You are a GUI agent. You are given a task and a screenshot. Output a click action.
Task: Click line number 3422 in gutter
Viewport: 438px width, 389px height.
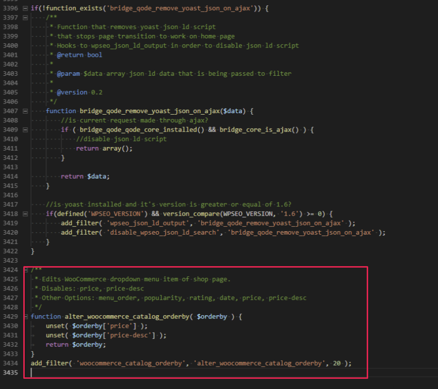point(10,251)
